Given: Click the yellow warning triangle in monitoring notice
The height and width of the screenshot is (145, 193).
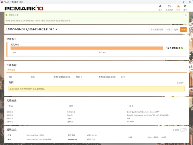Looking at the screenshot, I should pos(11,89).
